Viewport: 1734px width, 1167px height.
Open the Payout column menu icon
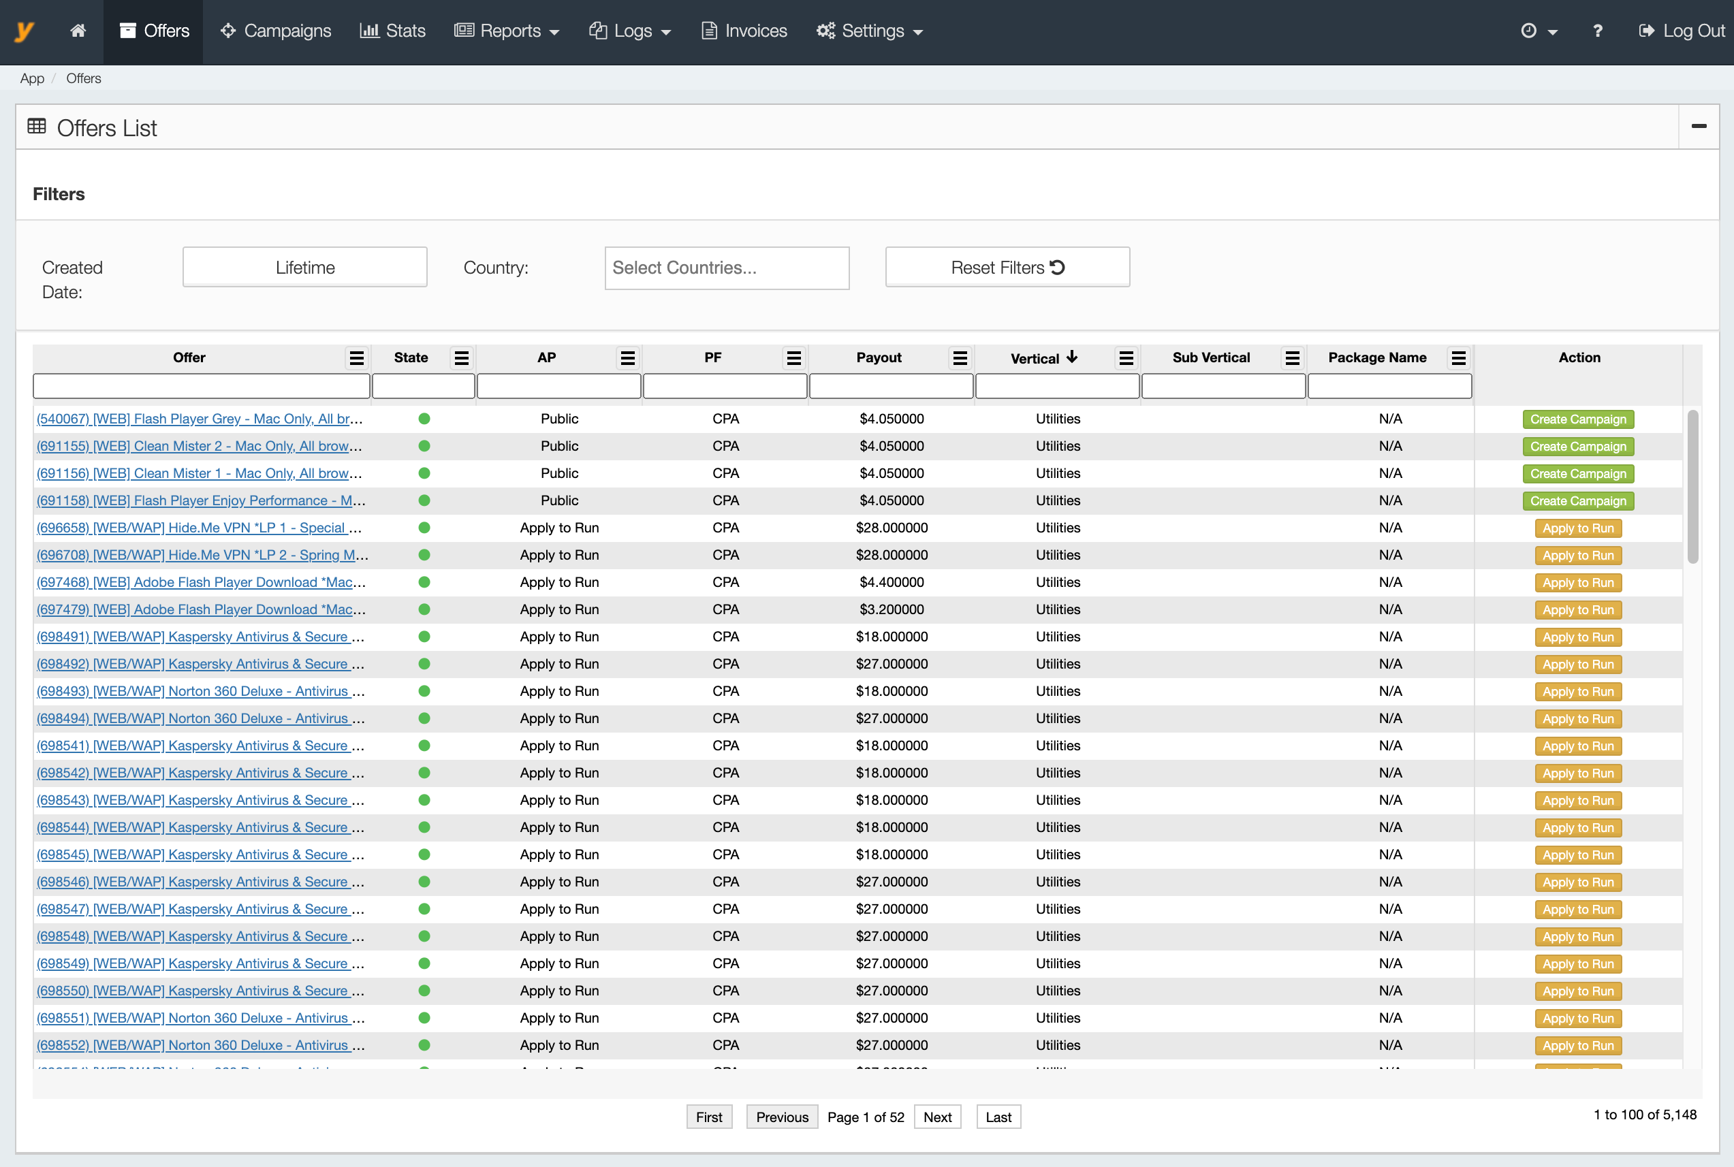960,358
